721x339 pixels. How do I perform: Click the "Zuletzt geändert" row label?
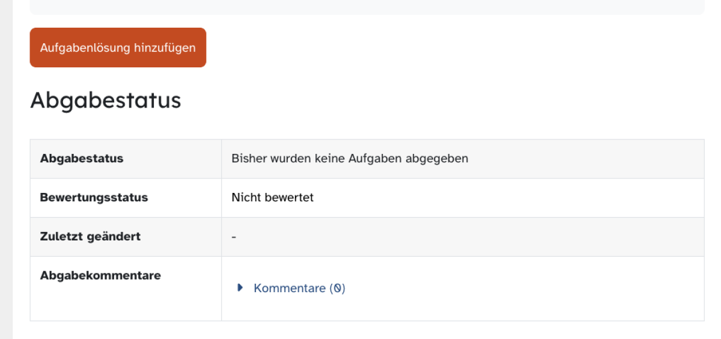[90, 236]
